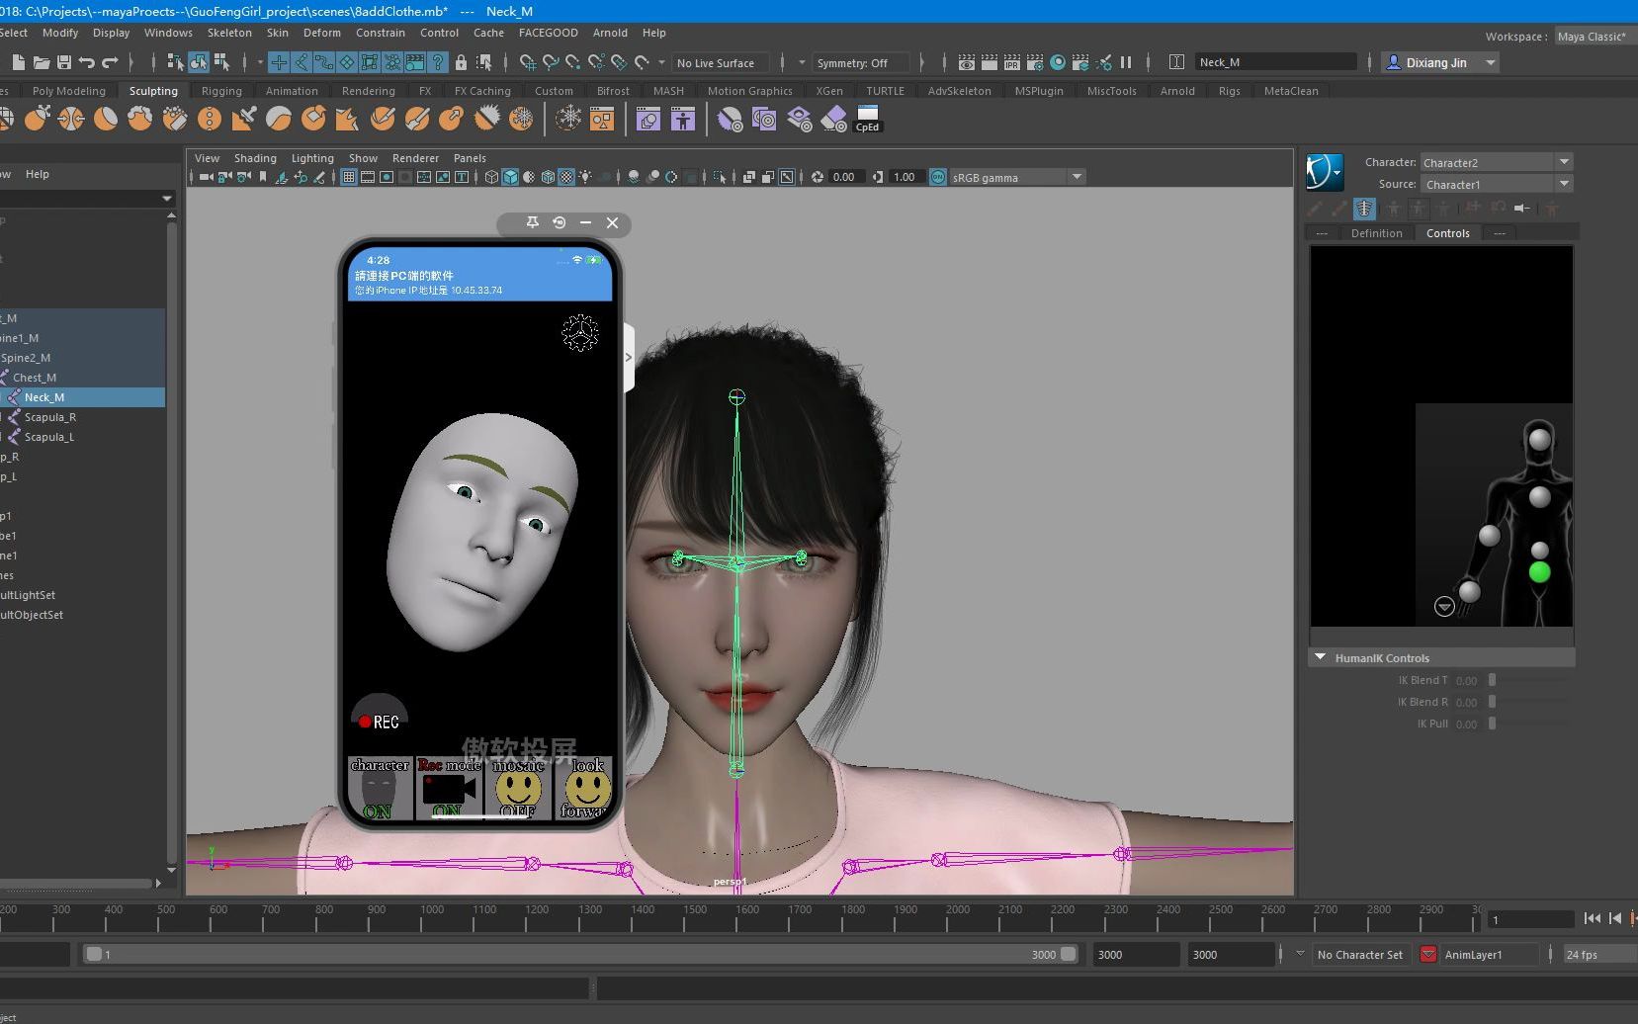Screen dimensions: 1638x1024
Task: Select Chest_M in the outliner
Action: [35, 378]
